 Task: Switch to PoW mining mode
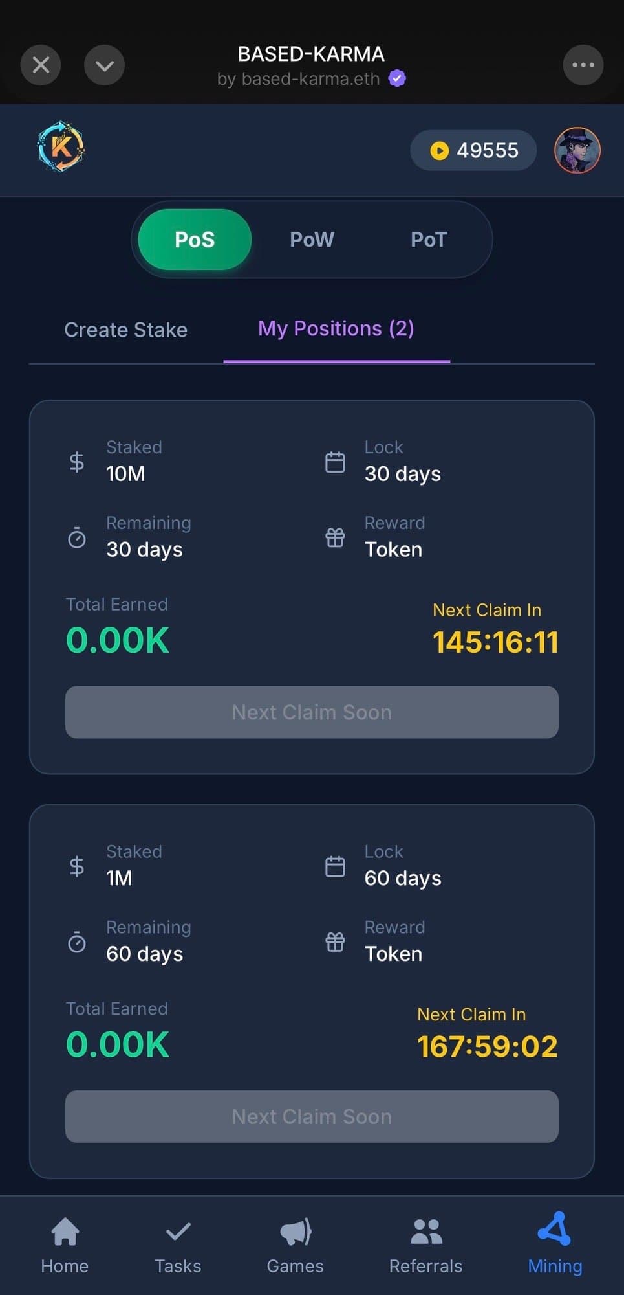point(312,240)
